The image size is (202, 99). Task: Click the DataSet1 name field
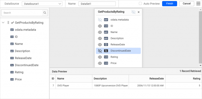[97, 4]
